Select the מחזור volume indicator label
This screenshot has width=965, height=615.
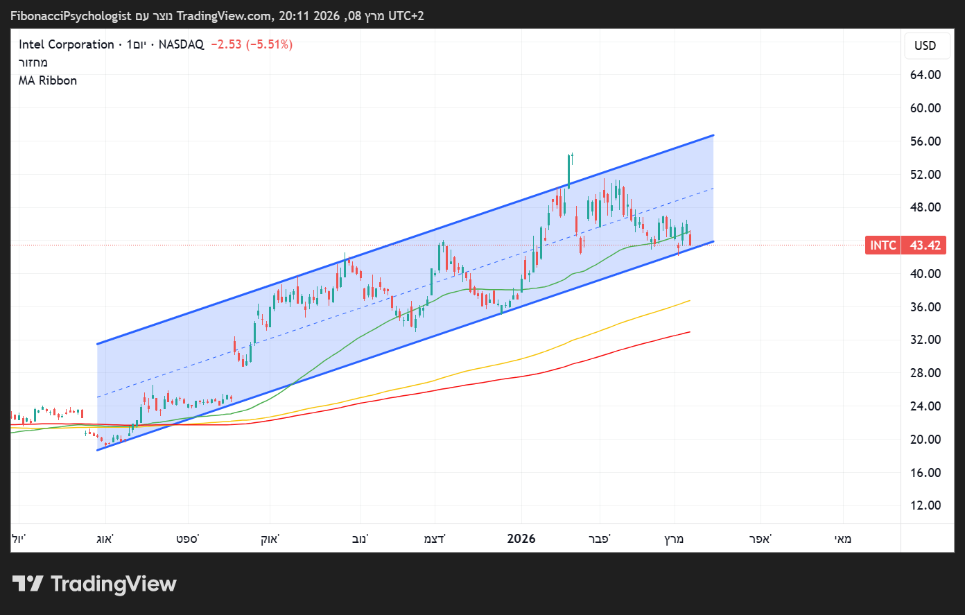[x=33, y=62]
